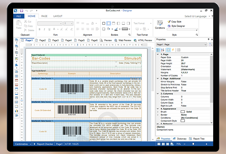Click the Italic font button
Screen dimensions: 226x154
[x=44, y=29]
